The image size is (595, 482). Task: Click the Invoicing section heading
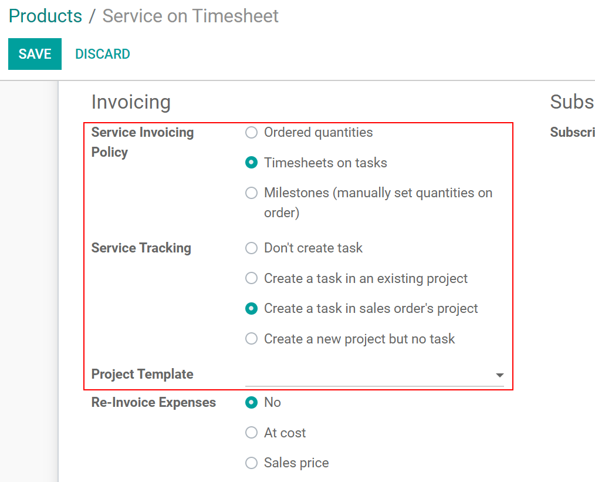(x=131, y=102)
